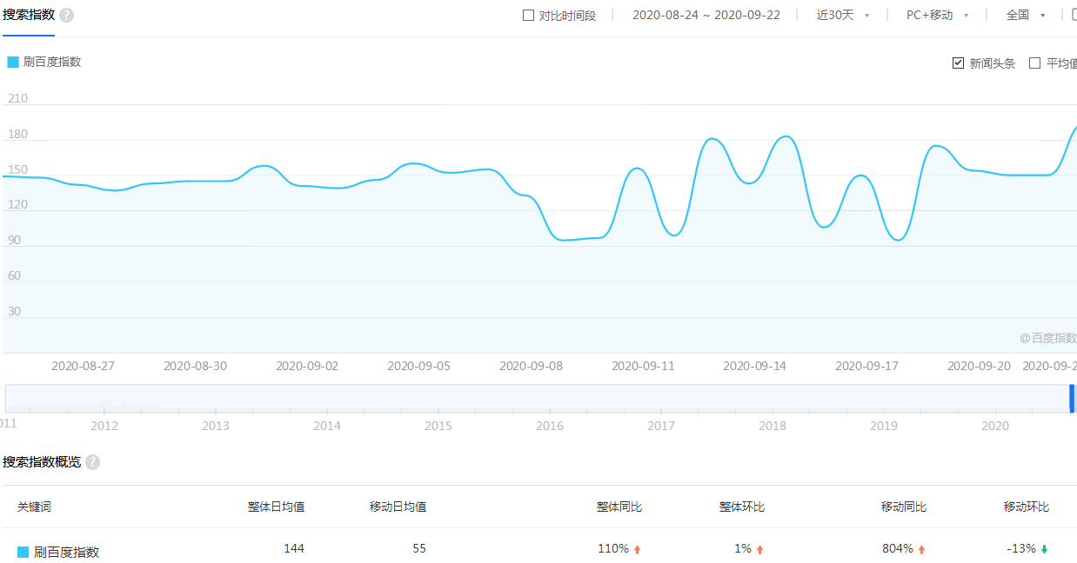This screenshot has width=1077, height=563.
Task: Click the blue timeline range slider handle
Action: 1072,398
